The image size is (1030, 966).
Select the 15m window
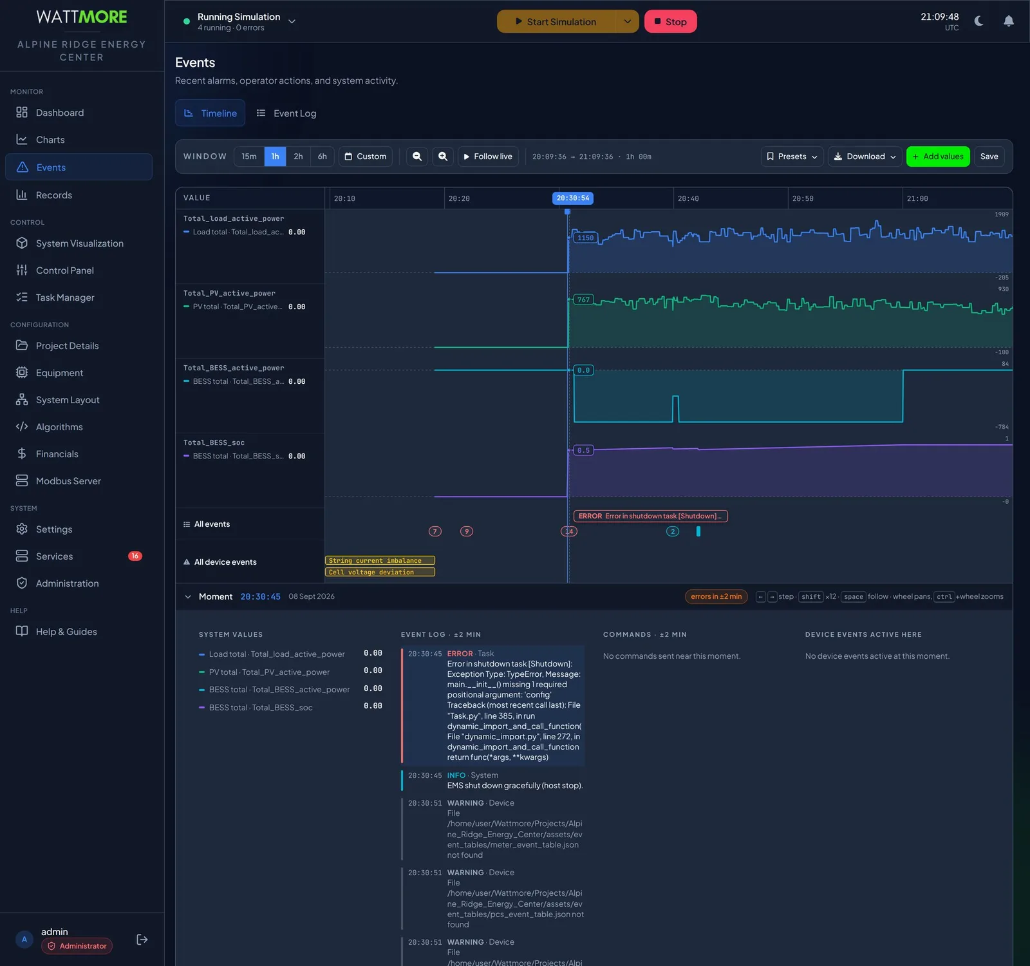pyautogui.click(x=249, y=156)
